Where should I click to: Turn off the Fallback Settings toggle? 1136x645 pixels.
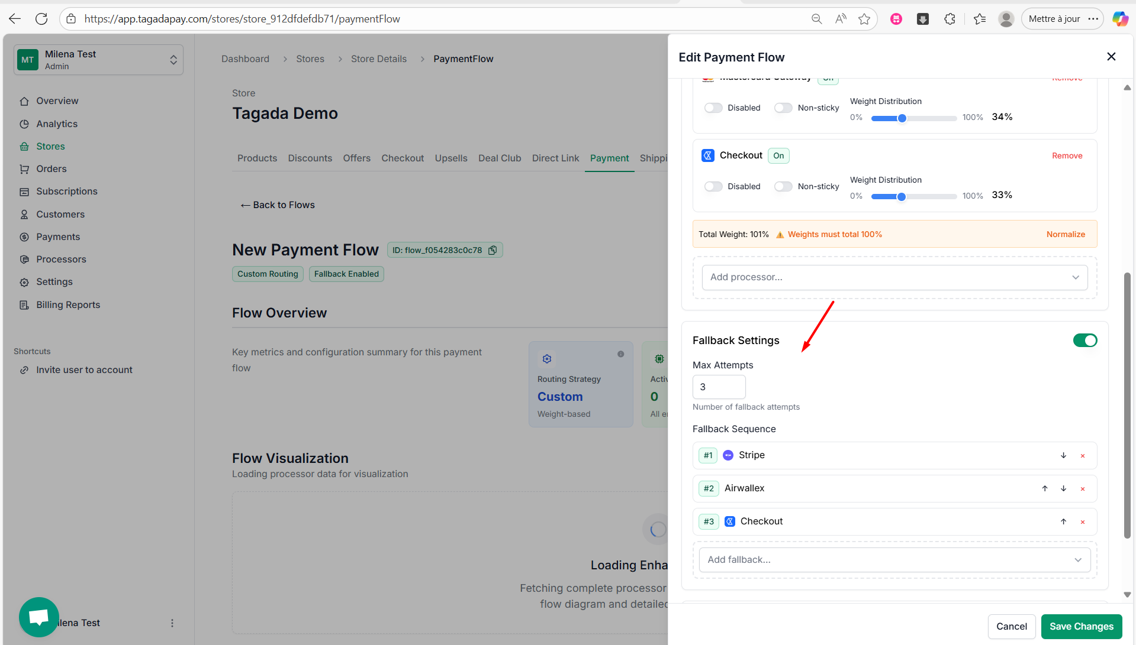click(x=1084, y=341)
